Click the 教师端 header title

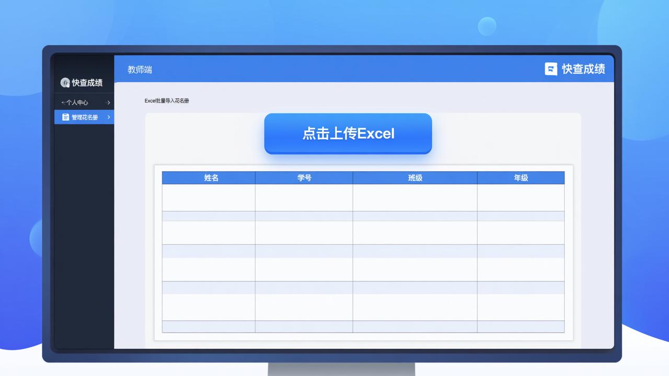pos(140,69)
